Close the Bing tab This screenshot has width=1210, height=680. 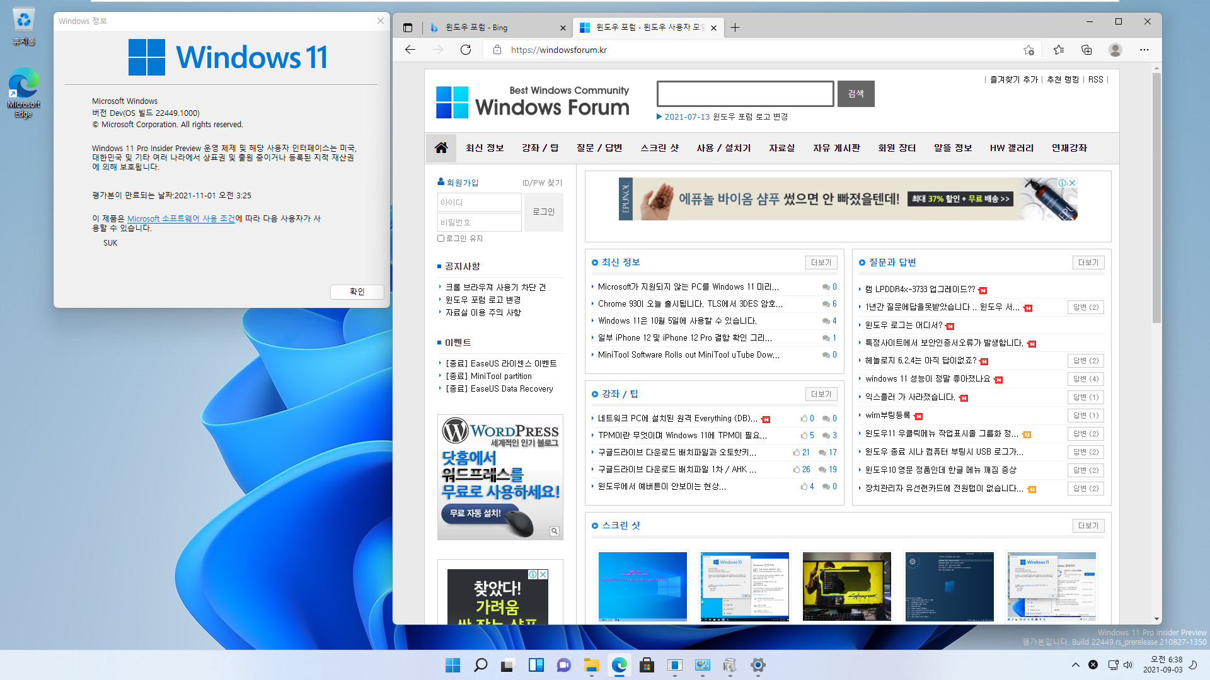point(563,28)
